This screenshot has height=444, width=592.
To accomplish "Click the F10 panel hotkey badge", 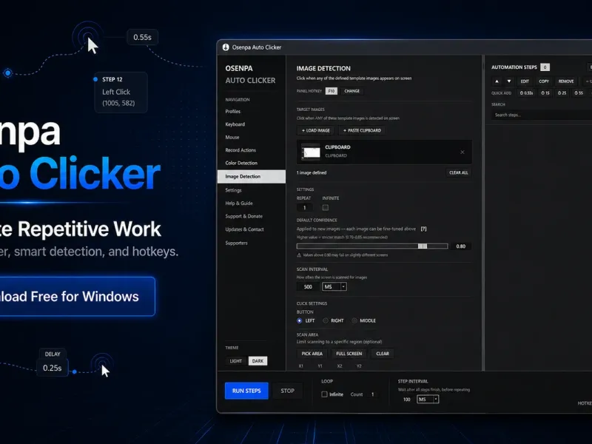I will click(331, 91).
